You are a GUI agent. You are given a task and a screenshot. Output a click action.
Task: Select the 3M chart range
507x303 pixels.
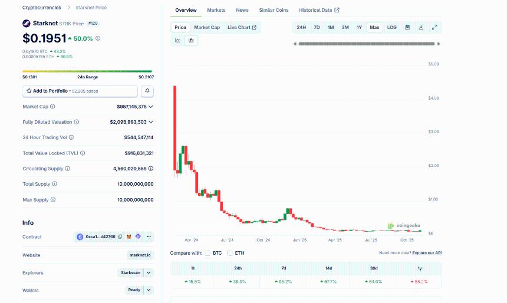click(345, 28)
